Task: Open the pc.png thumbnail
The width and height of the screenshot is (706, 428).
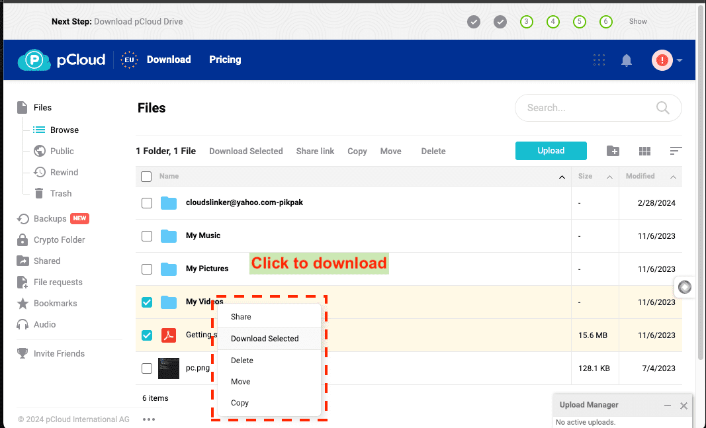Action: click(169, 368)
